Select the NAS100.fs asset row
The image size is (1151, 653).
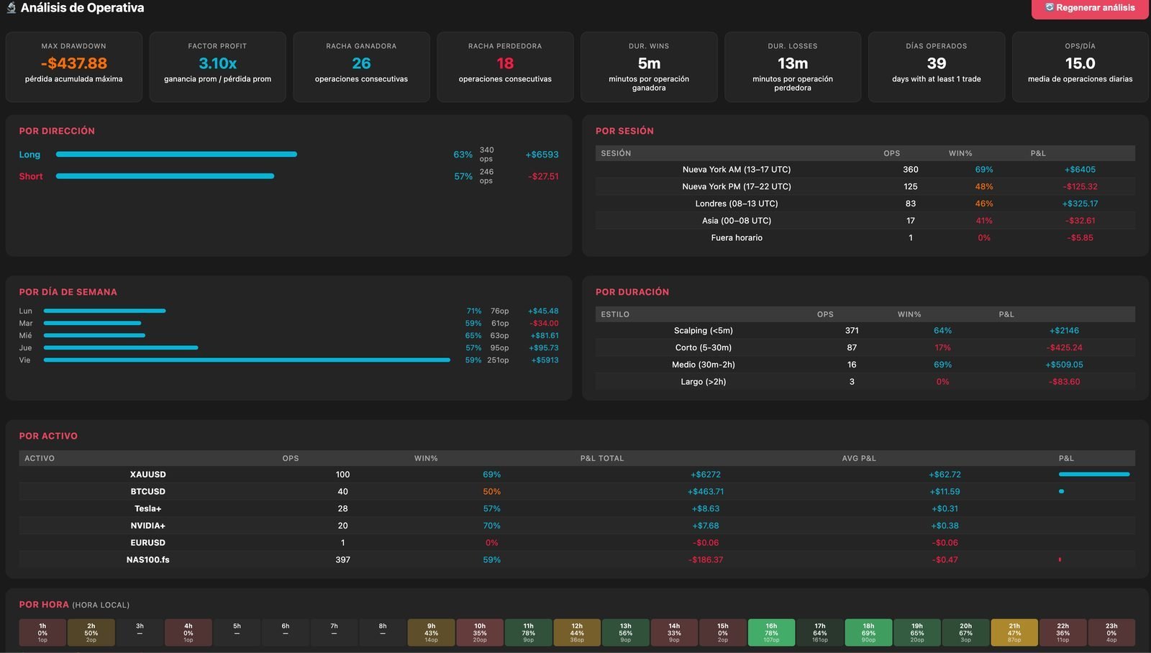[x=577, y=560]
